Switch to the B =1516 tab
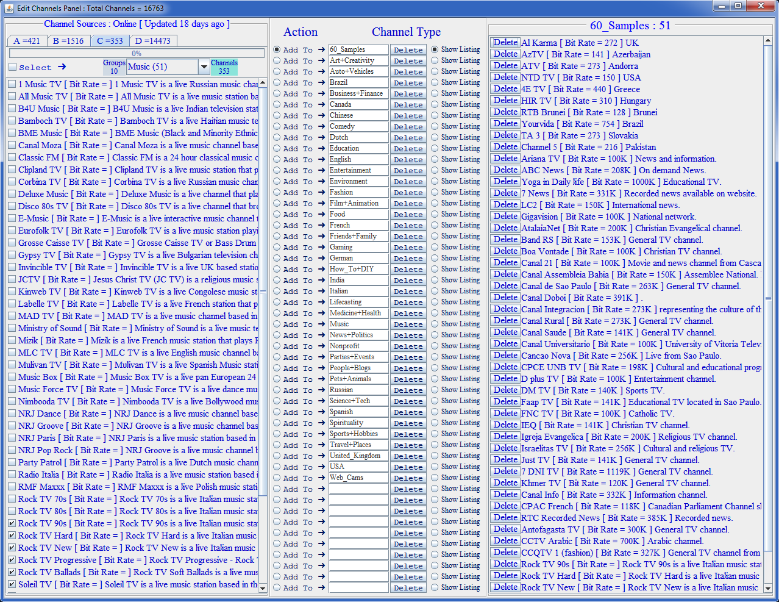 click(68, 41)
